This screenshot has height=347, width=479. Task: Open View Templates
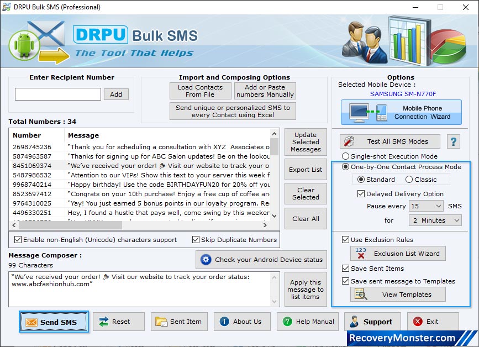(398, 295)
